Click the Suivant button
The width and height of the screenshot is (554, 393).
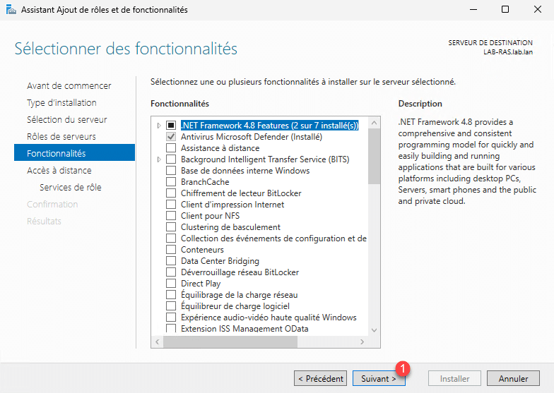pyautogui.click(x=379, y=379)
